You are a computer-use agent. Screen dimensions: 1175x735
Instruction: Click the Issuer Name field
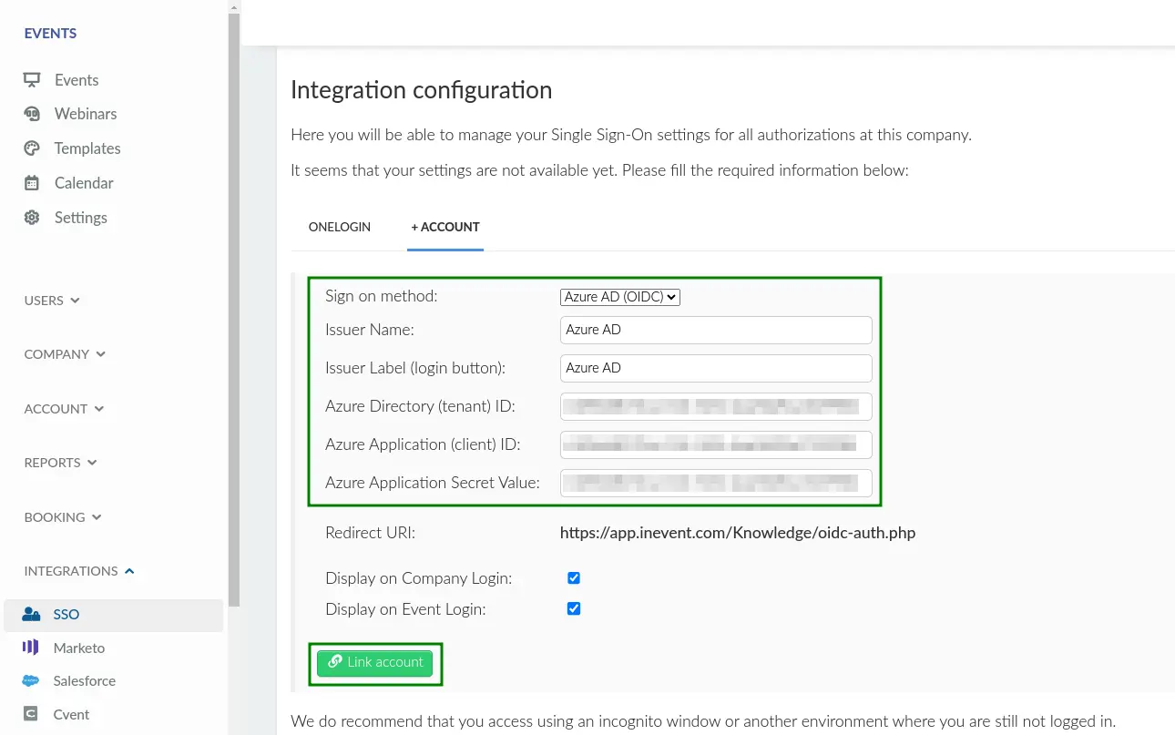716,330
